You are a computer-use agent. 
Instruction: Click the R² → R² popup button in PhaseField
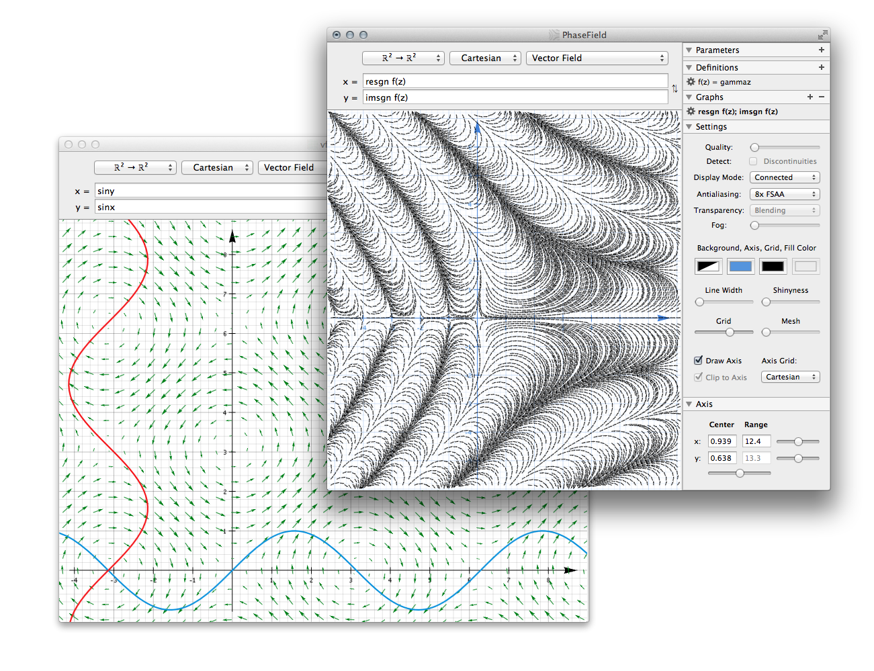coord(403,58)
